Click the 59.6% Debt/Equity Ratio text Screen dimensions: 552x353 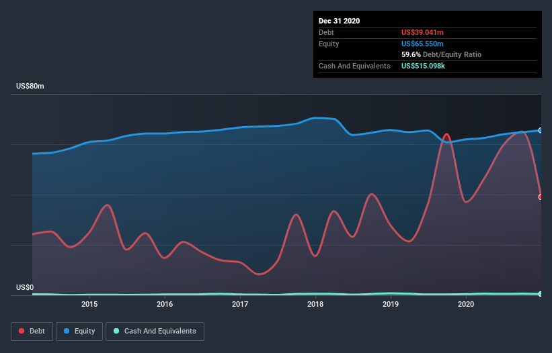[442, 54]
